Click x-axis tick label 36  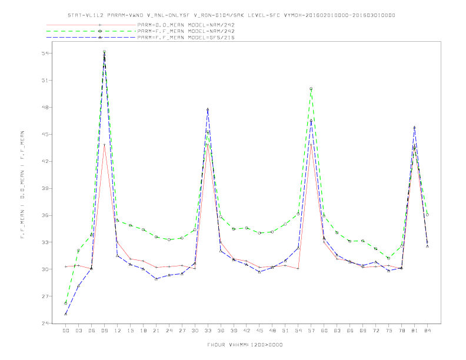coord(221,331)
